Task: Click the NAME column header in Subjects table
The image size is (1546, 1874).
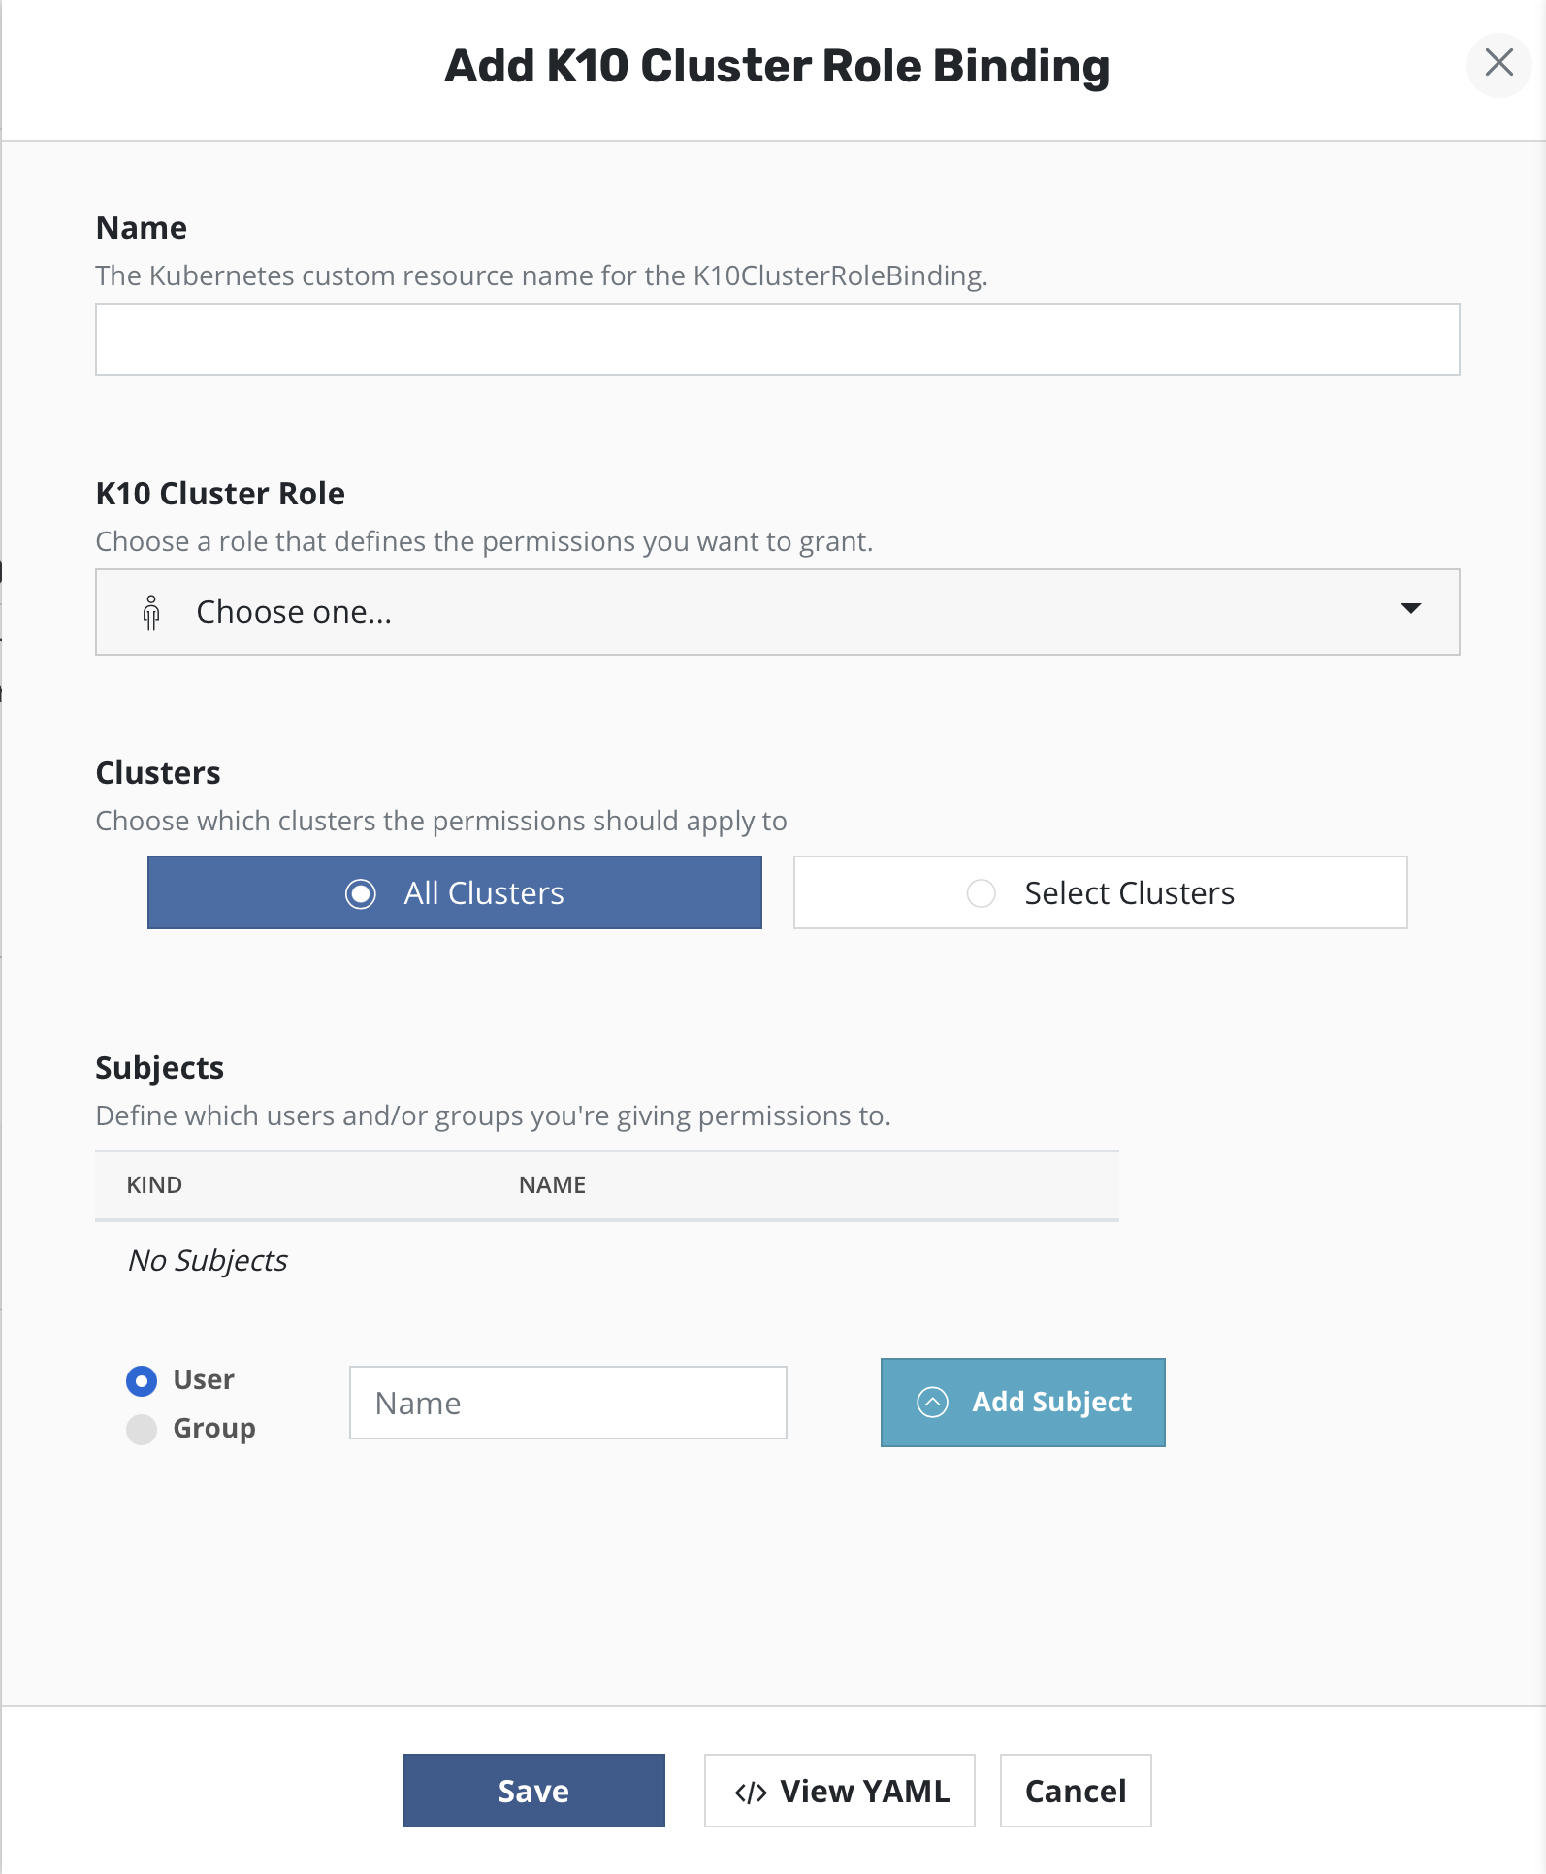Action: point(552,1185)
